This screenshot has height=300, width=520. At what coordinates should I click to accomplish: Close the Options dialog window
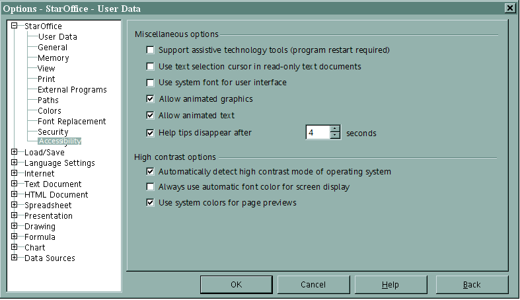click(x=509, y=8)
